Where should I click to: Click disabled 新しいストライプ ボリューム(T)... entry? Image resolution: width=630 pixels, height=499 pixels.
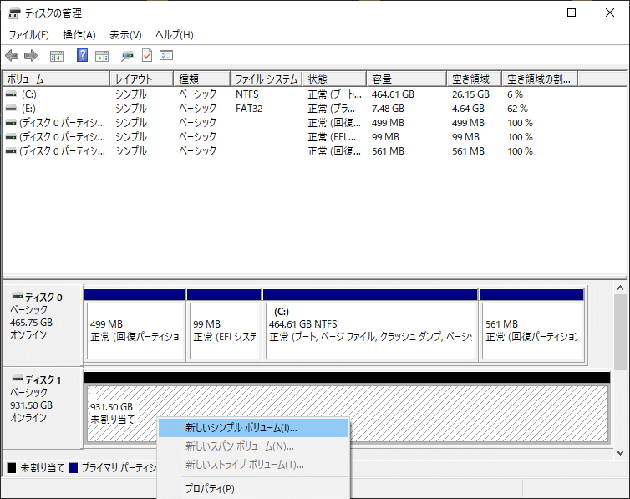click(x=253, y=465)
